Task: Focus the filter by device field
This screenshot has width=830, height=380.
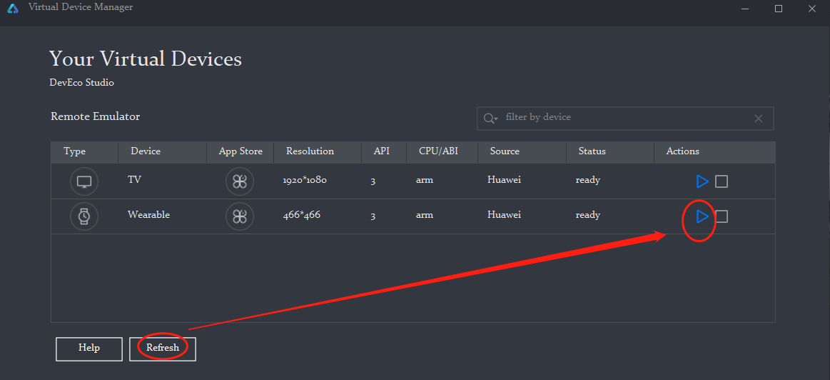Action: (x=621, y=118)
